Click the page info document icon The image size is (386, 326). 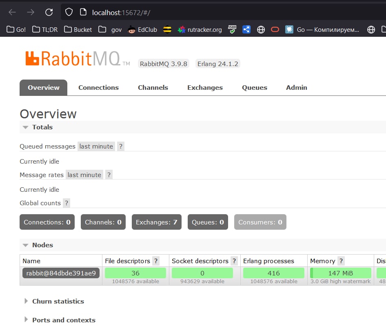[x=83, y=12]
